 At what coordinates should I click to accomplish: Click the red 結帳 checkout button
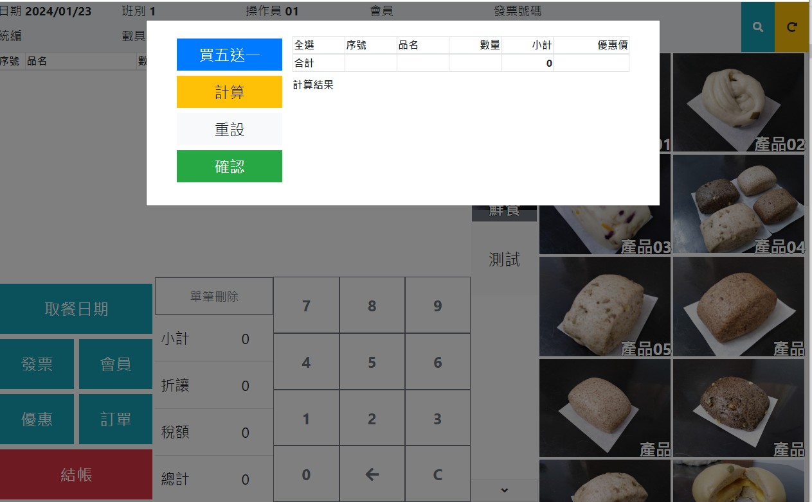click(76, 474)
